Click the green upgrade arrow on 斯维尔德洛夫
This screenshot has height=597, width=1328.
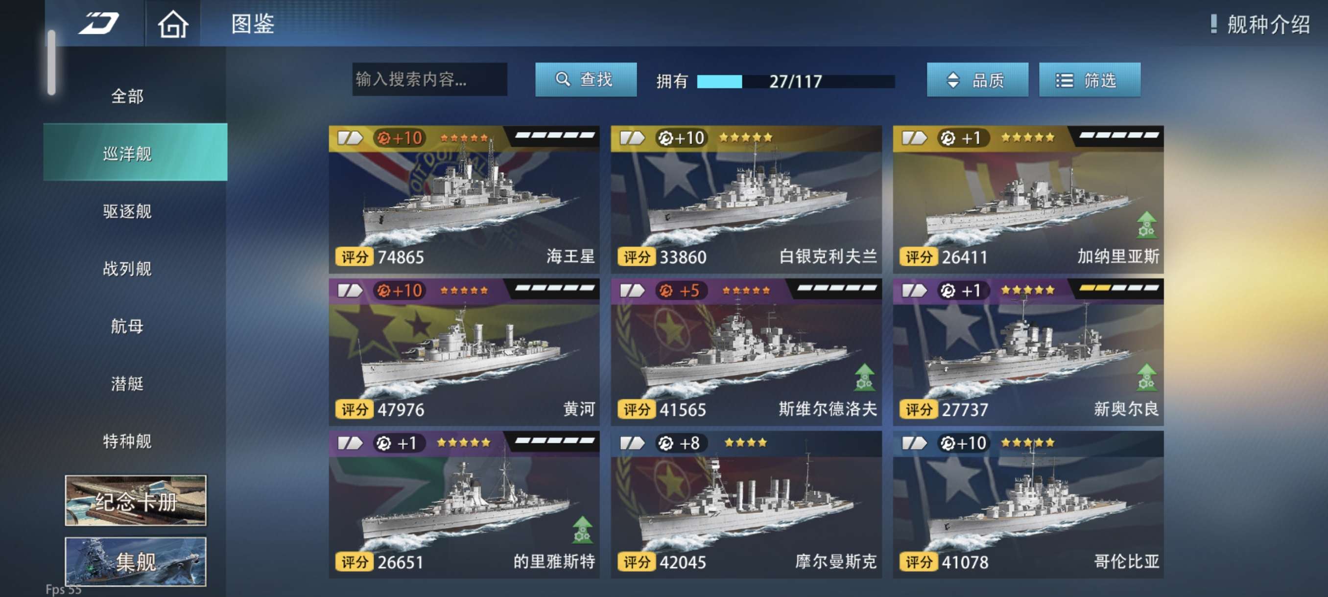(864, 376)
